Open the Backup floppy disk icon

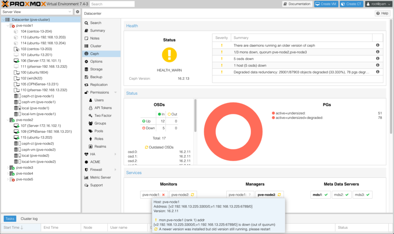86,77
